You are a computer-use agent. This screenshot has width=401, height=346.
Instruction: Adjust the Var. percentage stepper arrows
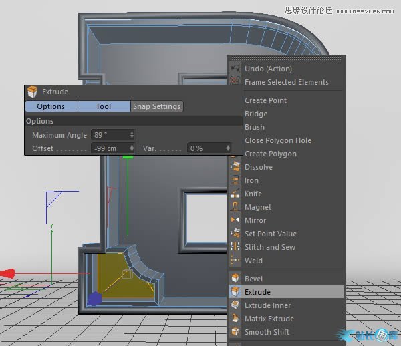[228, 148]
